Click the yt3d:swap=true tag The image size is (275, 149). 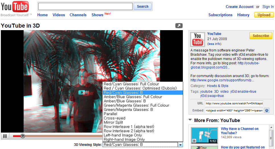pos(212,96)
